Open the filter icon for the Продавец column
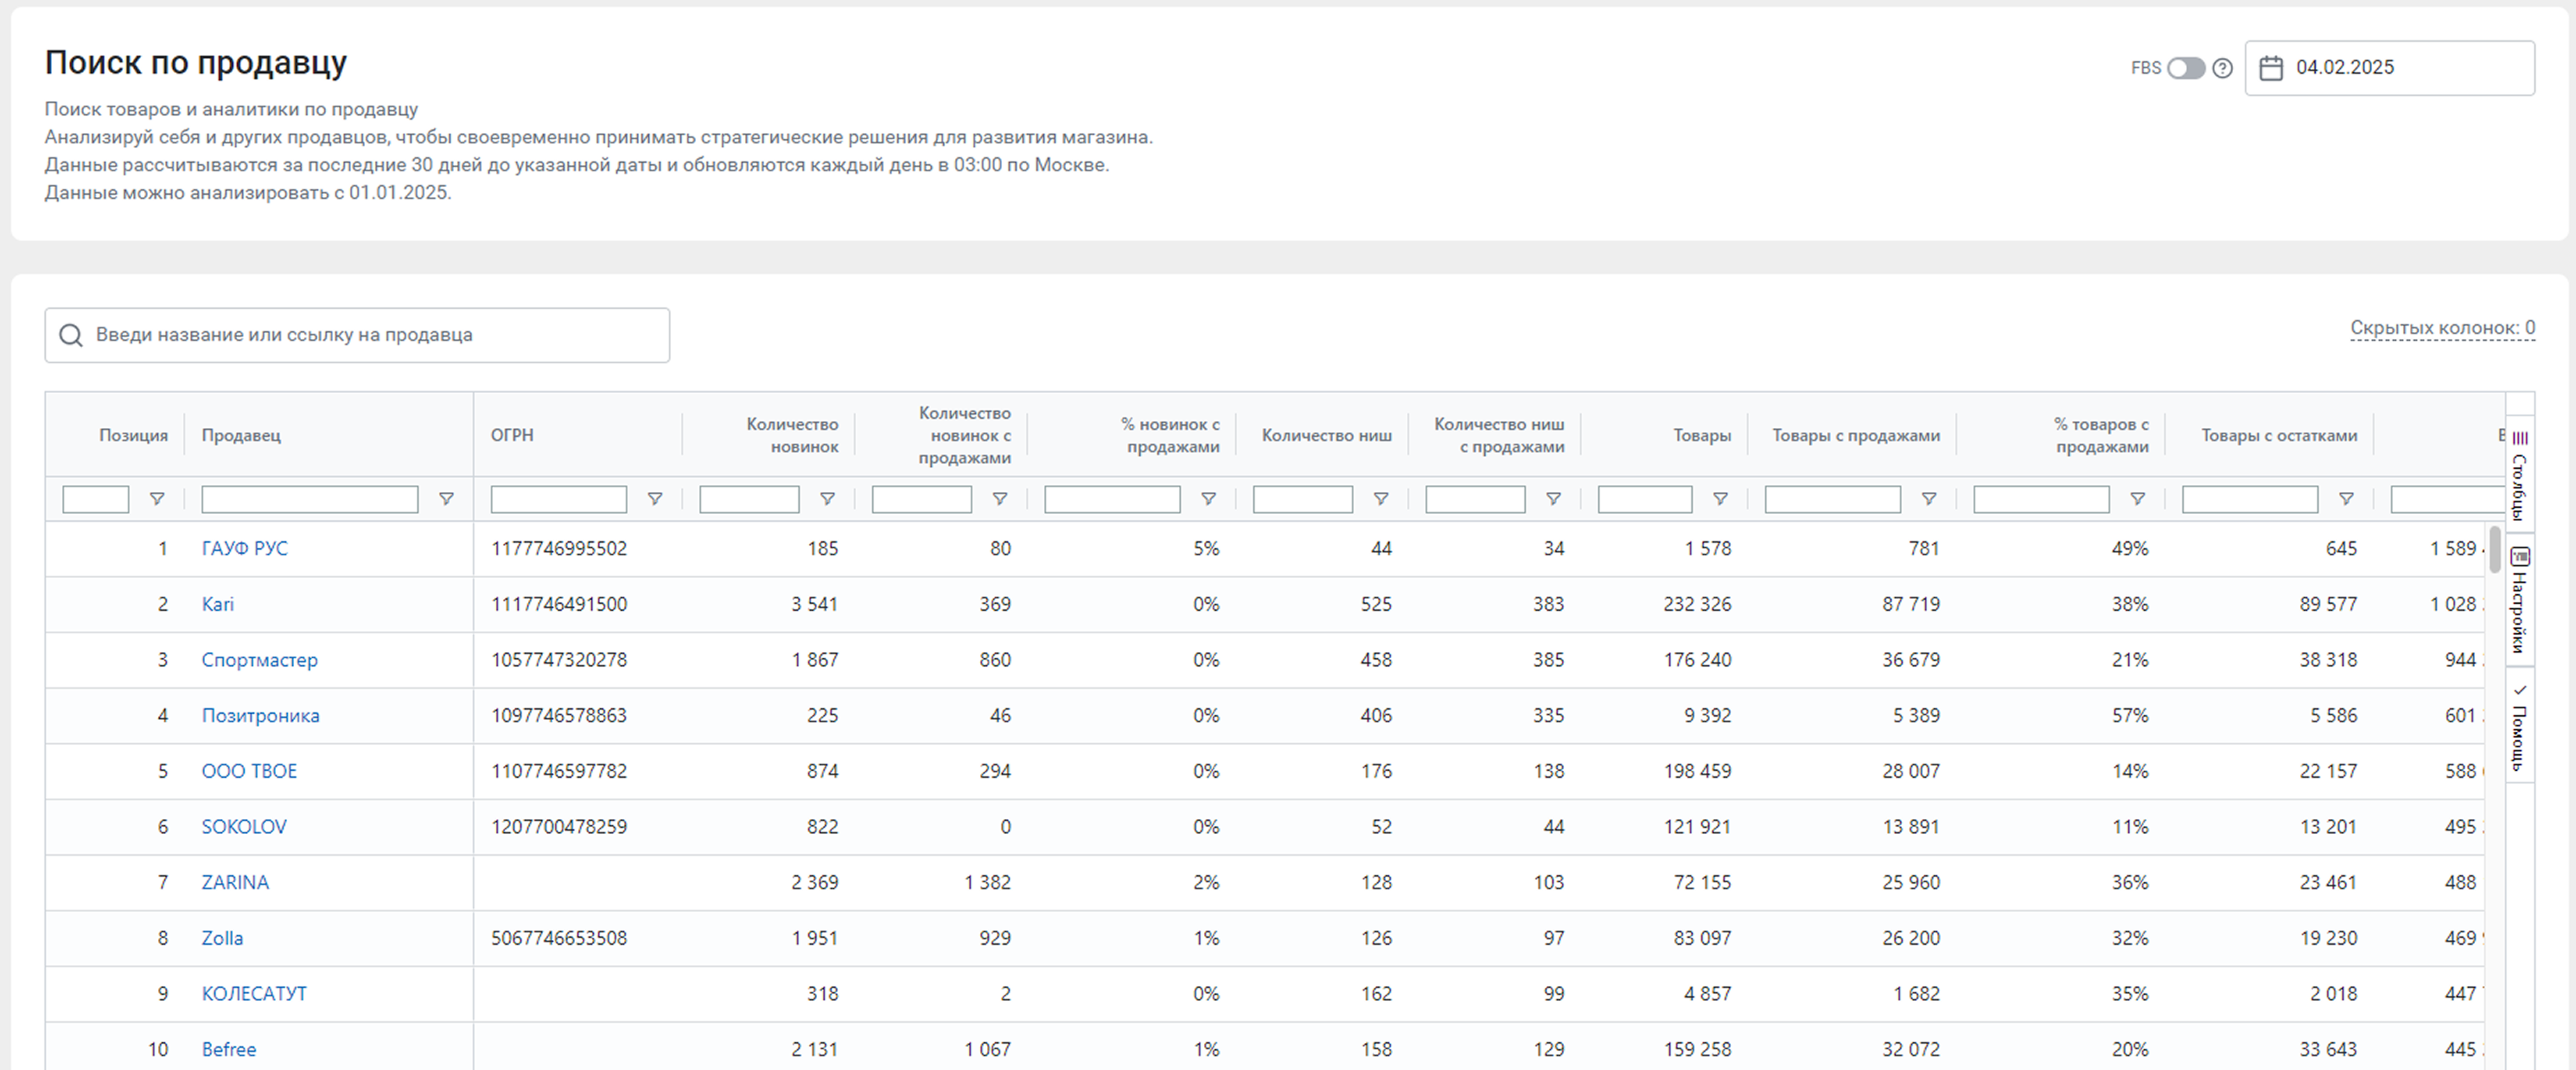Viewport: 2576px width, 1070px height. [x=447, y=499]
